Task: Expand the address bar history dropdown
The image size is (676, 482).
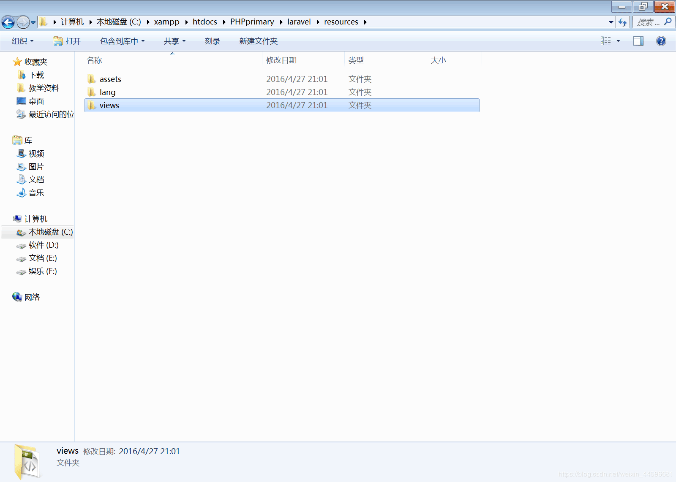Action: pos(611,22)
